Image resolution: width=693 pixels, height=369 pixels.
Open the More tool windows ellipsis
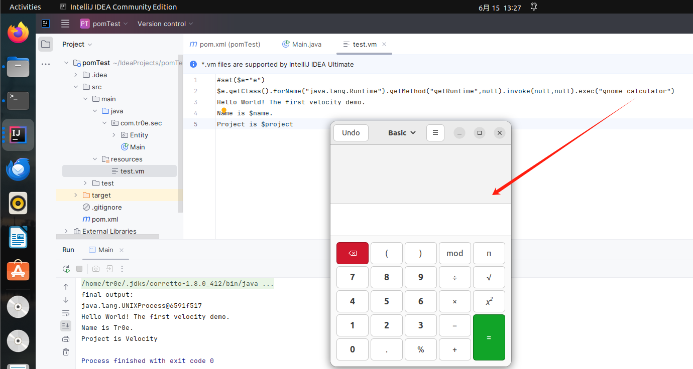tap(46, 64)
